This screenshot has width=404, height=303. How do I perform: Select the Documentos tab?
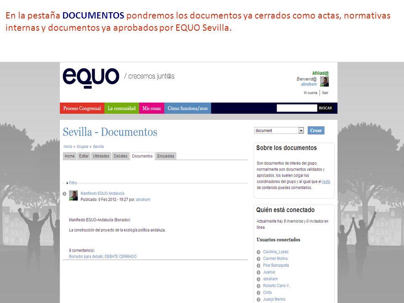coord(142,156)
